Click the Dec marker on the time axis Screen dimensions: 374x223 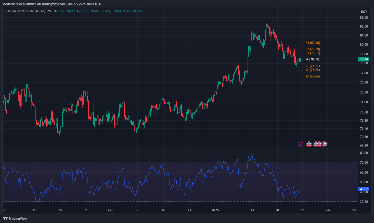click(x=111, y=210)
